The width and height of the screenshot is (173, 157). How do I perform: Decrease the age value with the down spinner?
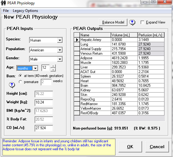[x=53, y=70]
